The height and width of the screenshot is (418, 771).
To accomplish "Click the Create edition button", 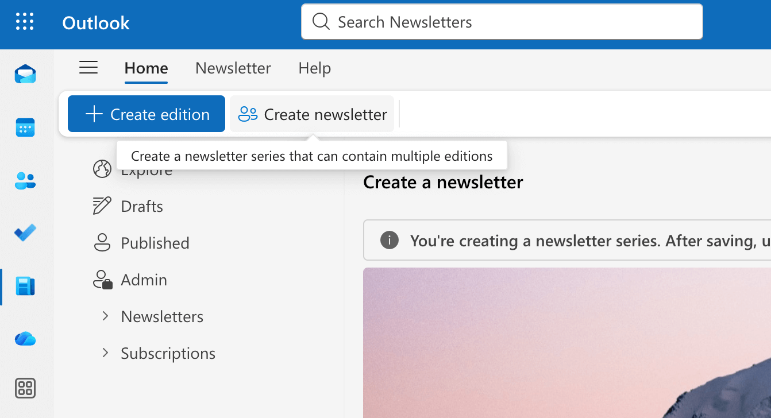I will tap(146, 114).
